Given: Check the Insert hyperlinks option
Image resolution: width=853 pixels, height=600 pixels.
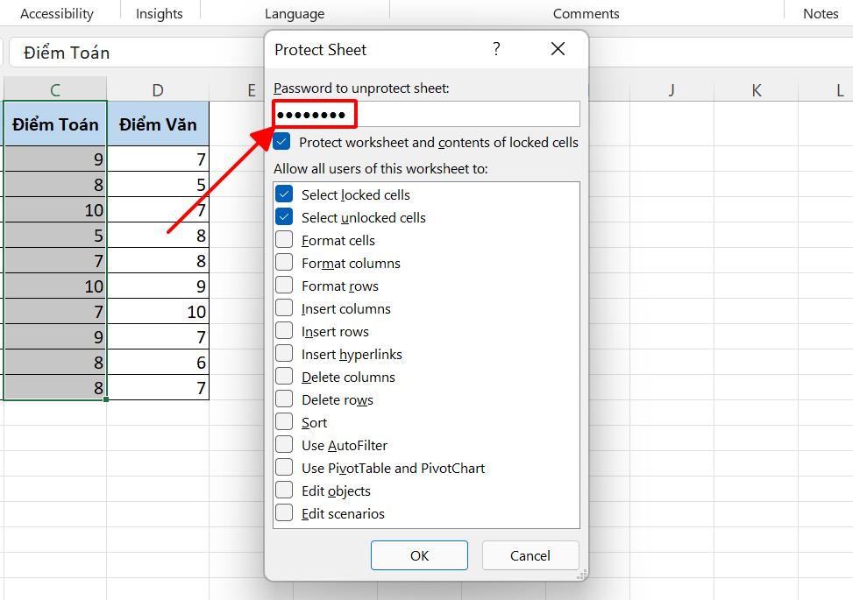Looking at the screenshot, I should (x=284, y=354).
